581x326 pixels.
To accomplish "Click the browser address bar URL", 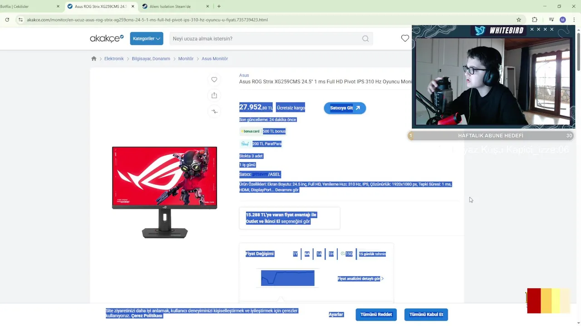I will point(147,20).
